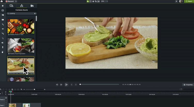Collapse tracks using the timeline chevron
The width and height of the screenshot is (194, 107).
tap(6, 94)
